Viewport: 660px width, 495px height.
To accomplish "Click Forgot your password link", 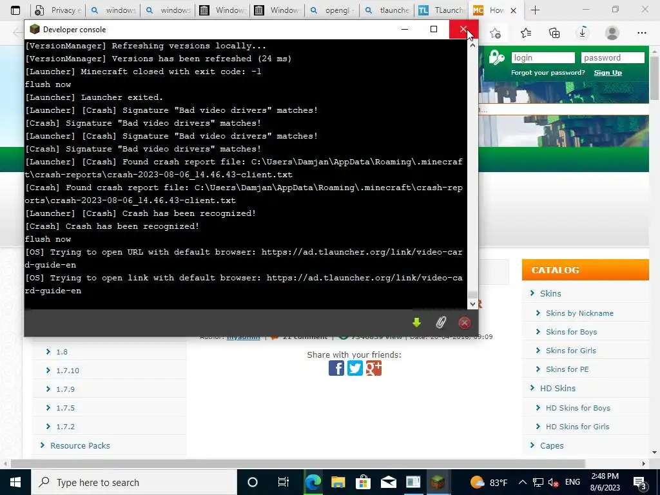I will point(548,72).
